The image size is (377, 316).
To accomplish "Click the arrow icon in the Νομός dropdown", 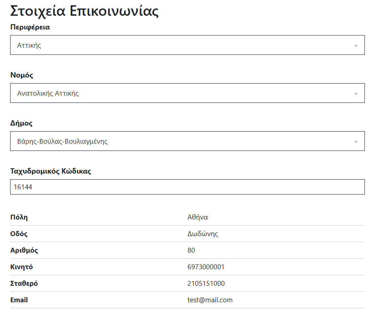I will click(x=356, y=94).
